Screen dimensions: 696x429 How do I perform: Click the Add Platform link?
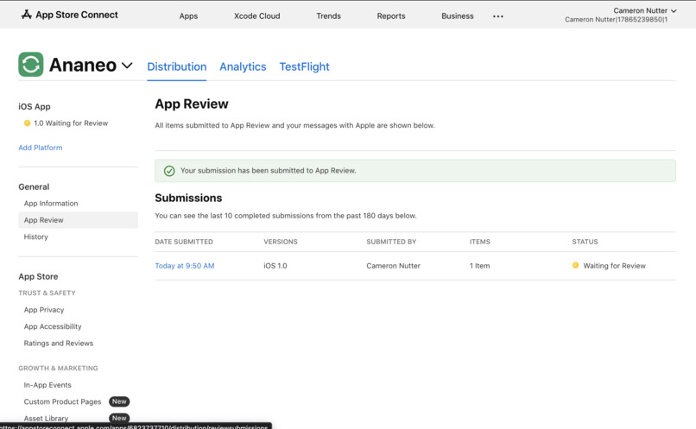tap(41, 148)
